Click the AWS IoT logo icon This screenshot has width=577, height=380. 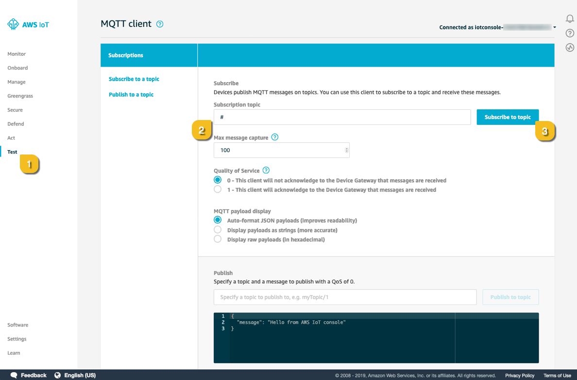(x=13, y=24)
